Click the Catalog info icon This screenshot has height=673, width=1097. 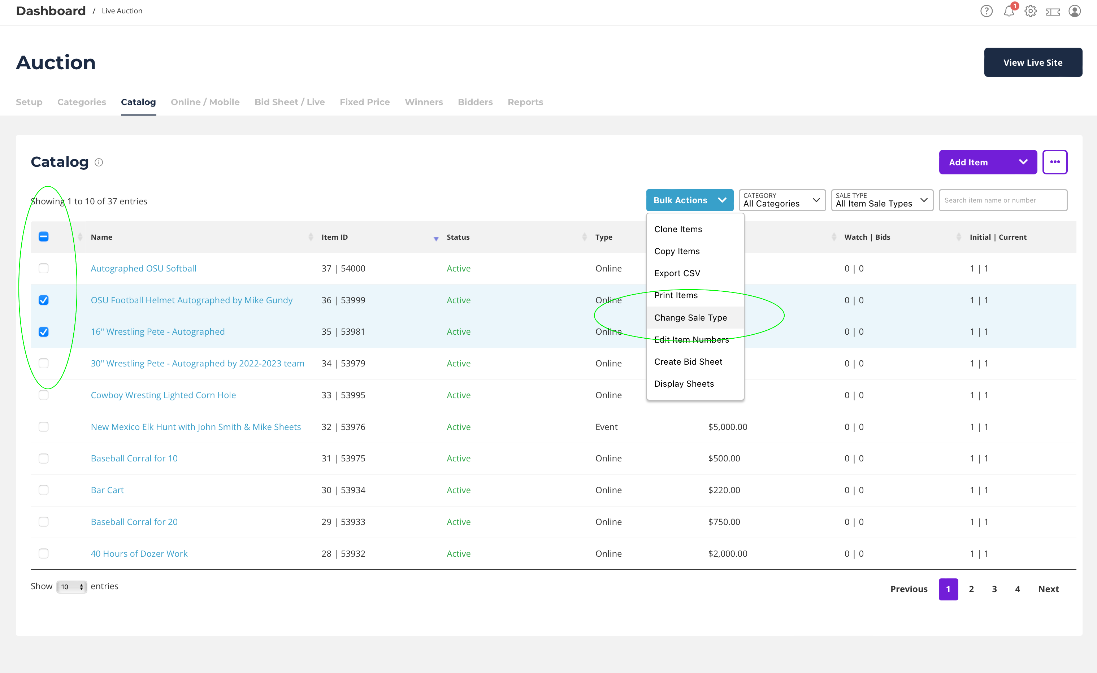[x=99, y=162]
